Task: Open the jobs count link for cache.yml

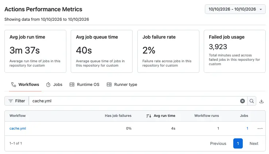Action: coord(247,129)
